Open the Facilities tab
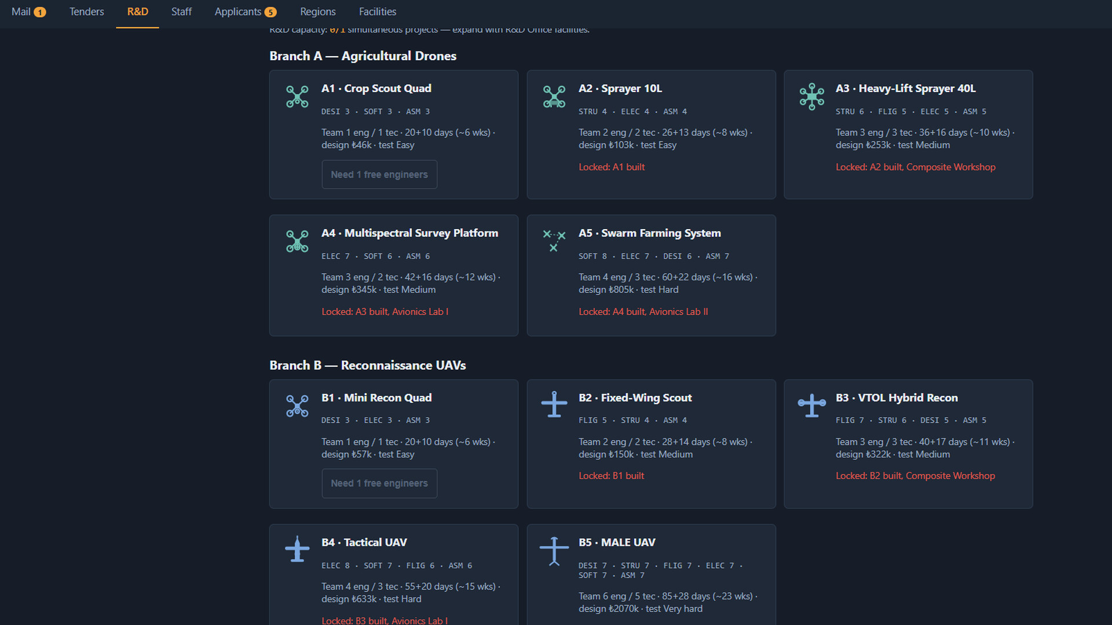Viewport: 1112px width, 625px height. click(x=378, y=12)
